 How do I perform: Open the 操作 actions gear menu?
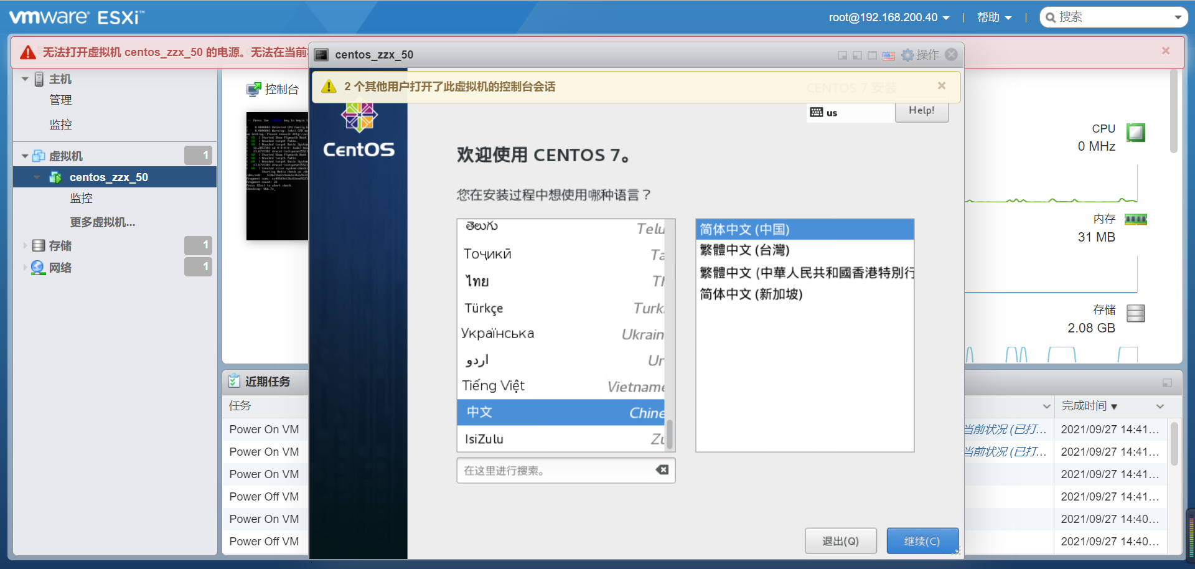920,55
